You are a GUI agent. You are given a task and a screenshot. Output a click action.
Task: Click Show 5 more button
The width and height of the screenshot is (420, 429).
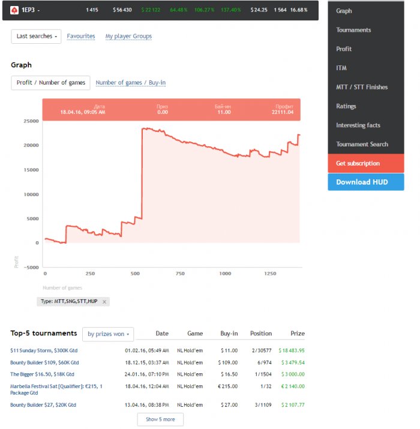point(160,419)
